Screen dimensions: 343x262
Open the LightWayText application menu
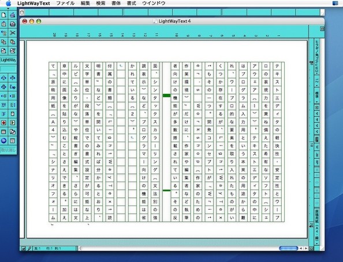point(33,3)
